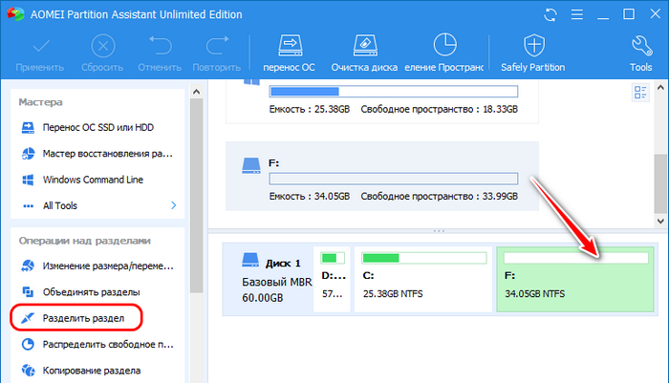This screenshot has width=669, height=383.
Task: Click partition list scrollbar up arrow
Action: click(x=660, y=88)
